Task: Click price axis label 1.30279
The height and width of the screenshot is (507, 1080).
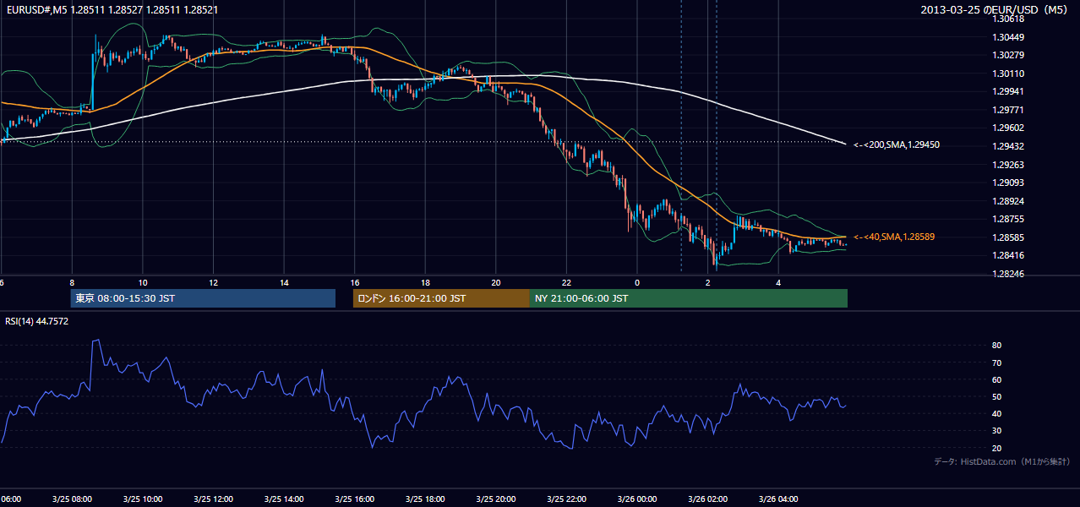Action: click(x=1009, y=55)
